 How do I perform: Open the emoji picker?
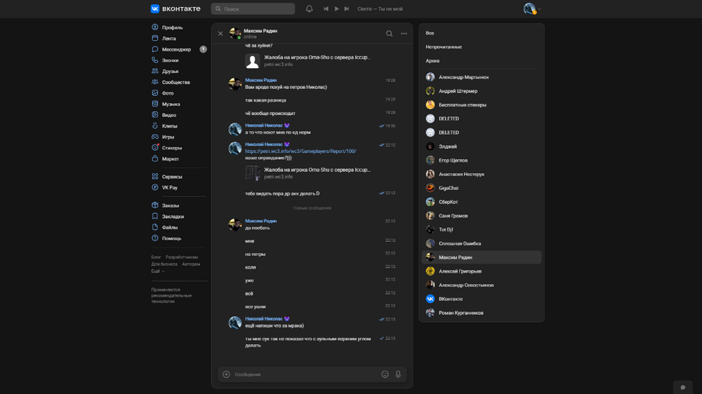385,374
